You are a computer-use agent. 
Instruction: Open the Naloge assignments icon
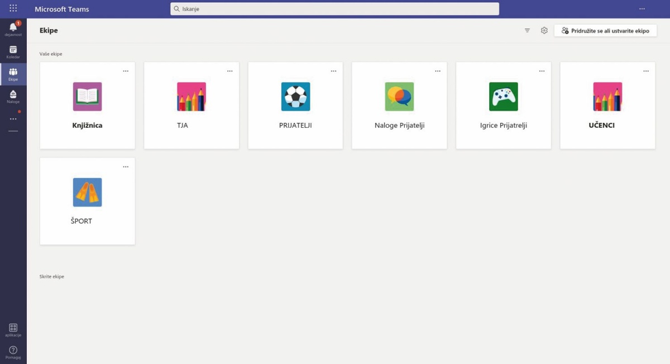(13, 97)
